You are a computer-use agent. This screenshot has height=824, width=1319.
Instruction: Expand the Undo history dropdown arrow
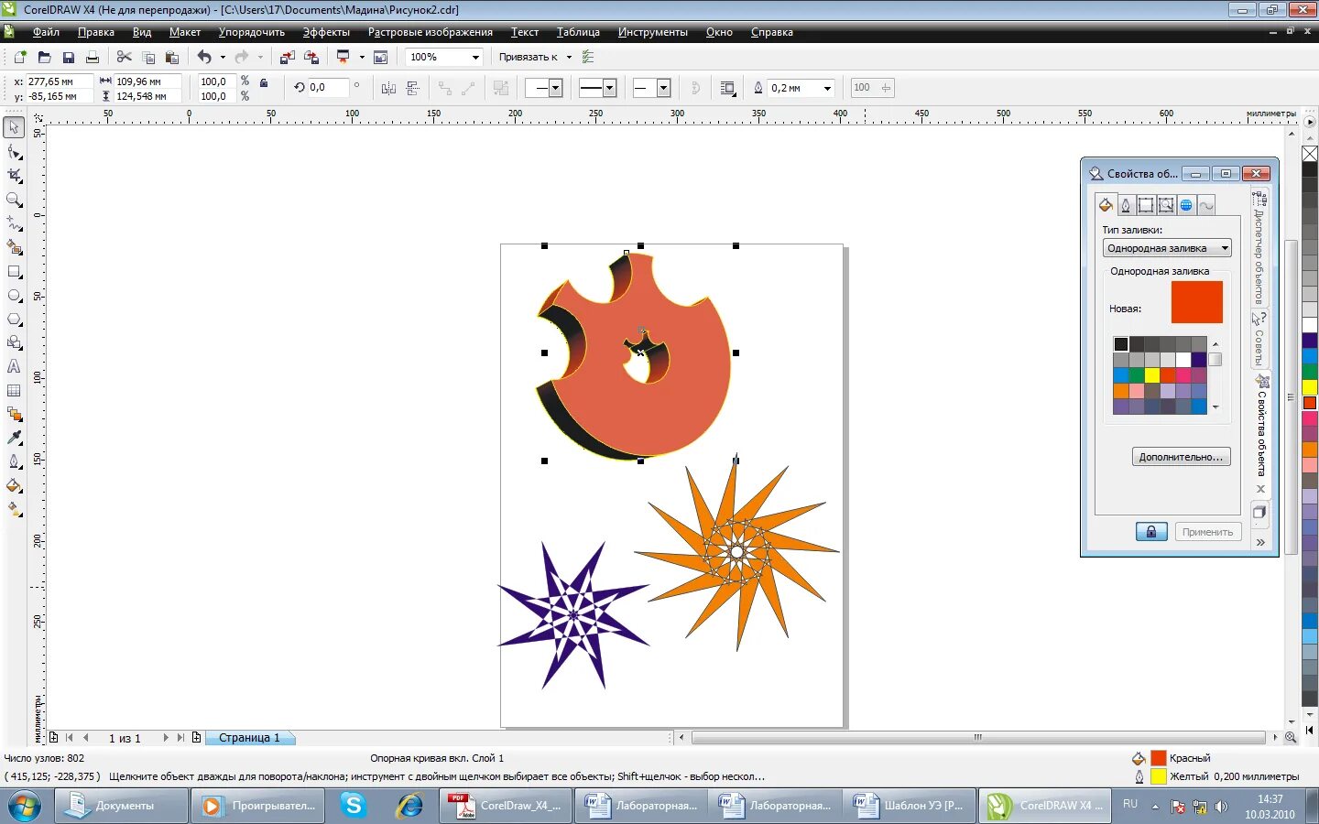coord(223,57)
